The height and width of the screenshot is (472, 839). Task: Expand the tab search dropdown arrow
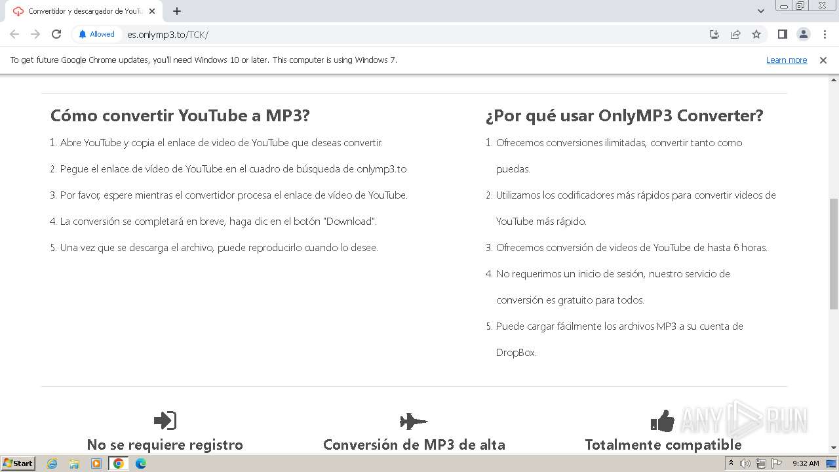click(x=760, y=11)
